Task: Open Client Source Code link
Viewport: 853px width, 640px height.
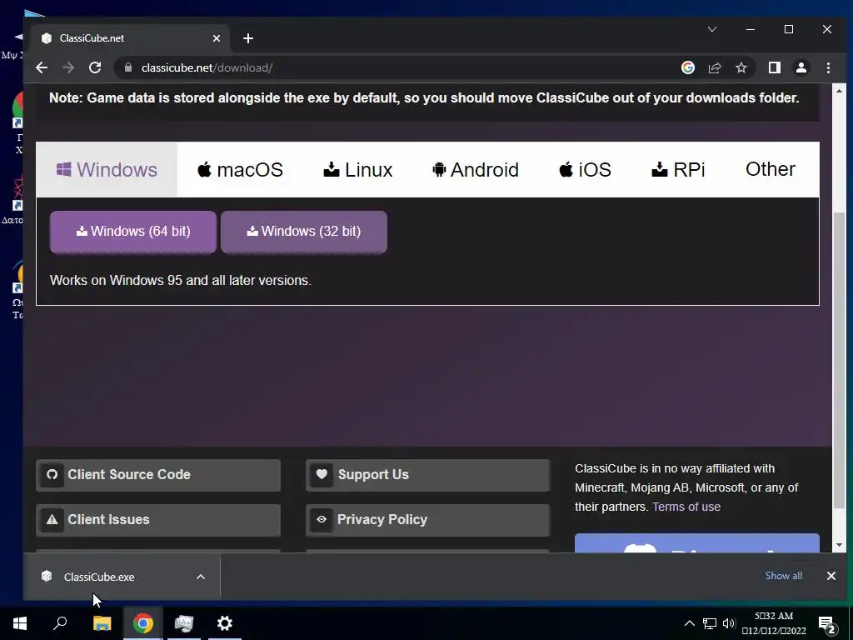Action: pyautogui.click(x=158, y=474)
